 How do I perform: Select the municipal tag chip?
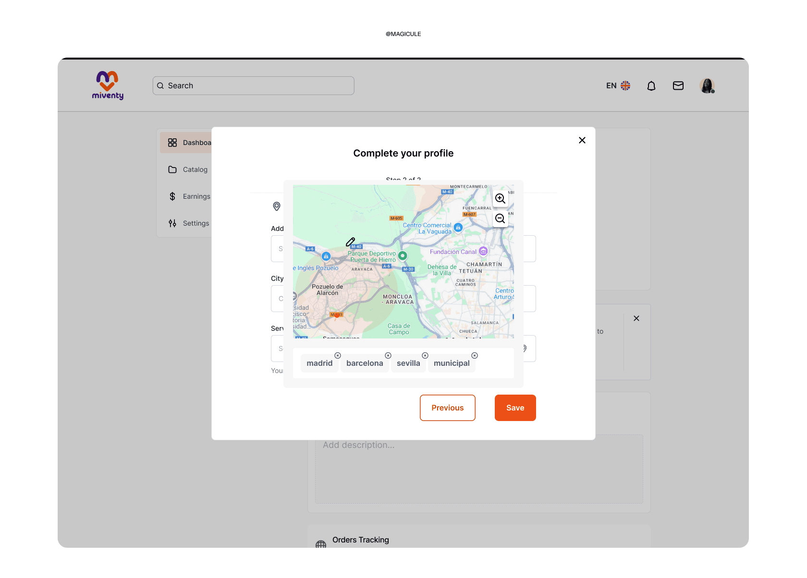click(452, 363)
